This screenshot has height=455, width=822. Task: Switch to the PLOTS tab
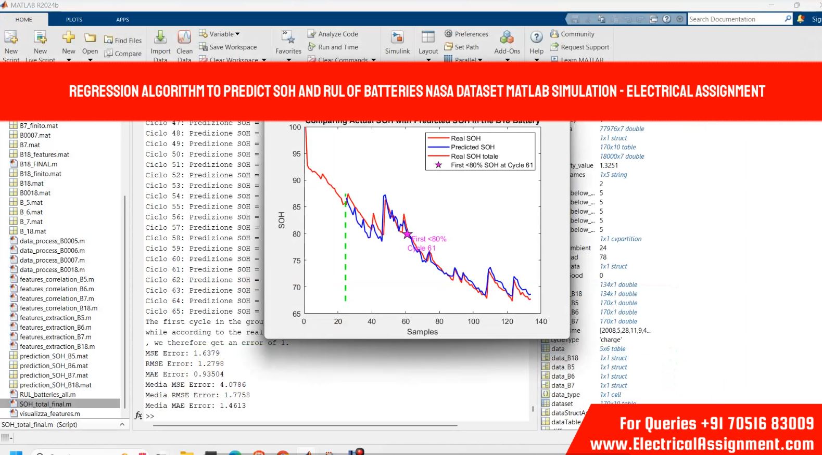pyautogui.click(x=74, y=19)
